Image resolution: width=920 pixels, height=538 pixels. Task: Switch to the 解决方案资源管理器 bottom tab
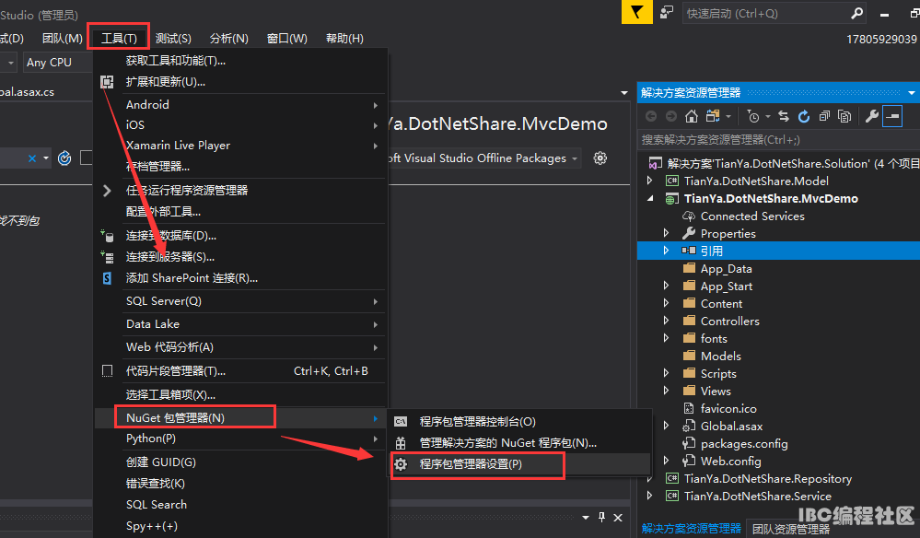(x=692, y=529)
